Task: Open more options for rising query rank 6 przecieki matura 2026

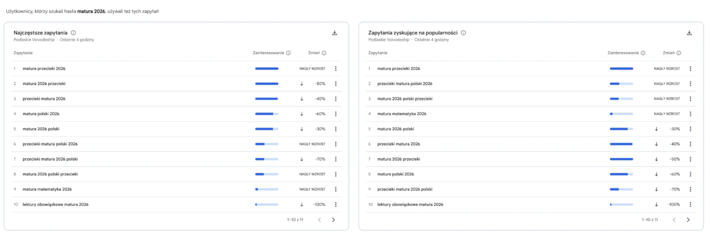Action: point(690,144)
